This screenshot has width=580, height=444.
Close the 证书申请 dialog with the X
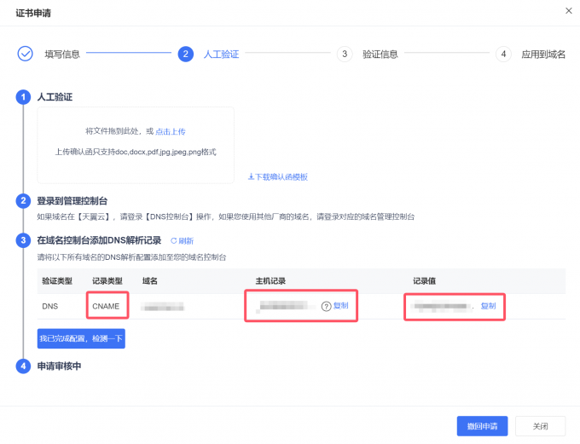tap(569, 10)
